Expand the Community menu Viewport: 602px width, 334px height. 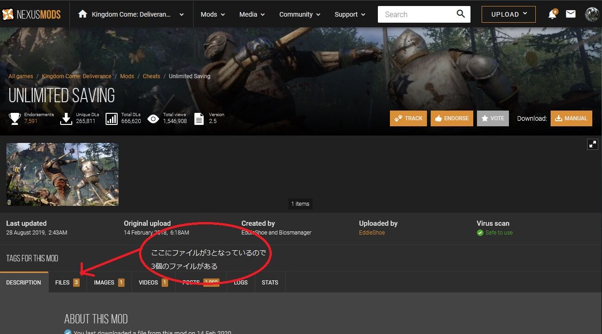(x=299, y=14)
